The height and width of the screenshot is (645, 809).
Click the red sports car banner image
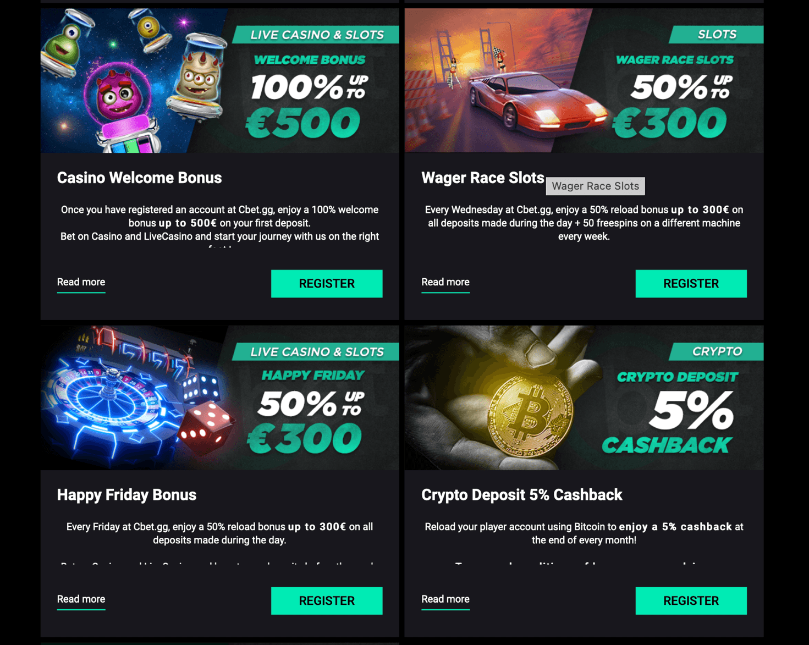(584, 80)
